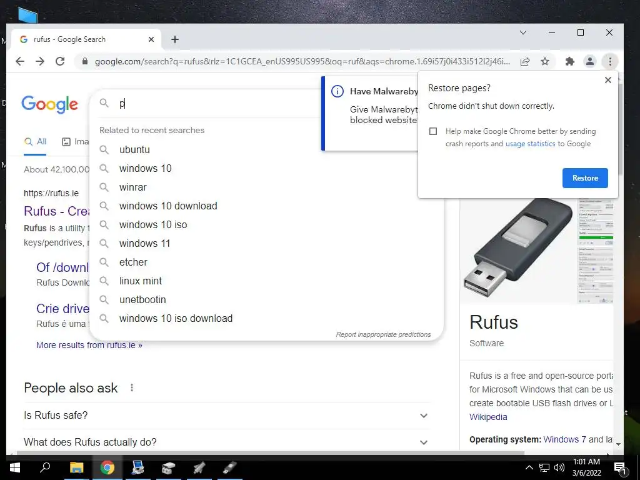Click the magnifier icon in the search box
The image size is (640, 480).
[x=104, y=103]
